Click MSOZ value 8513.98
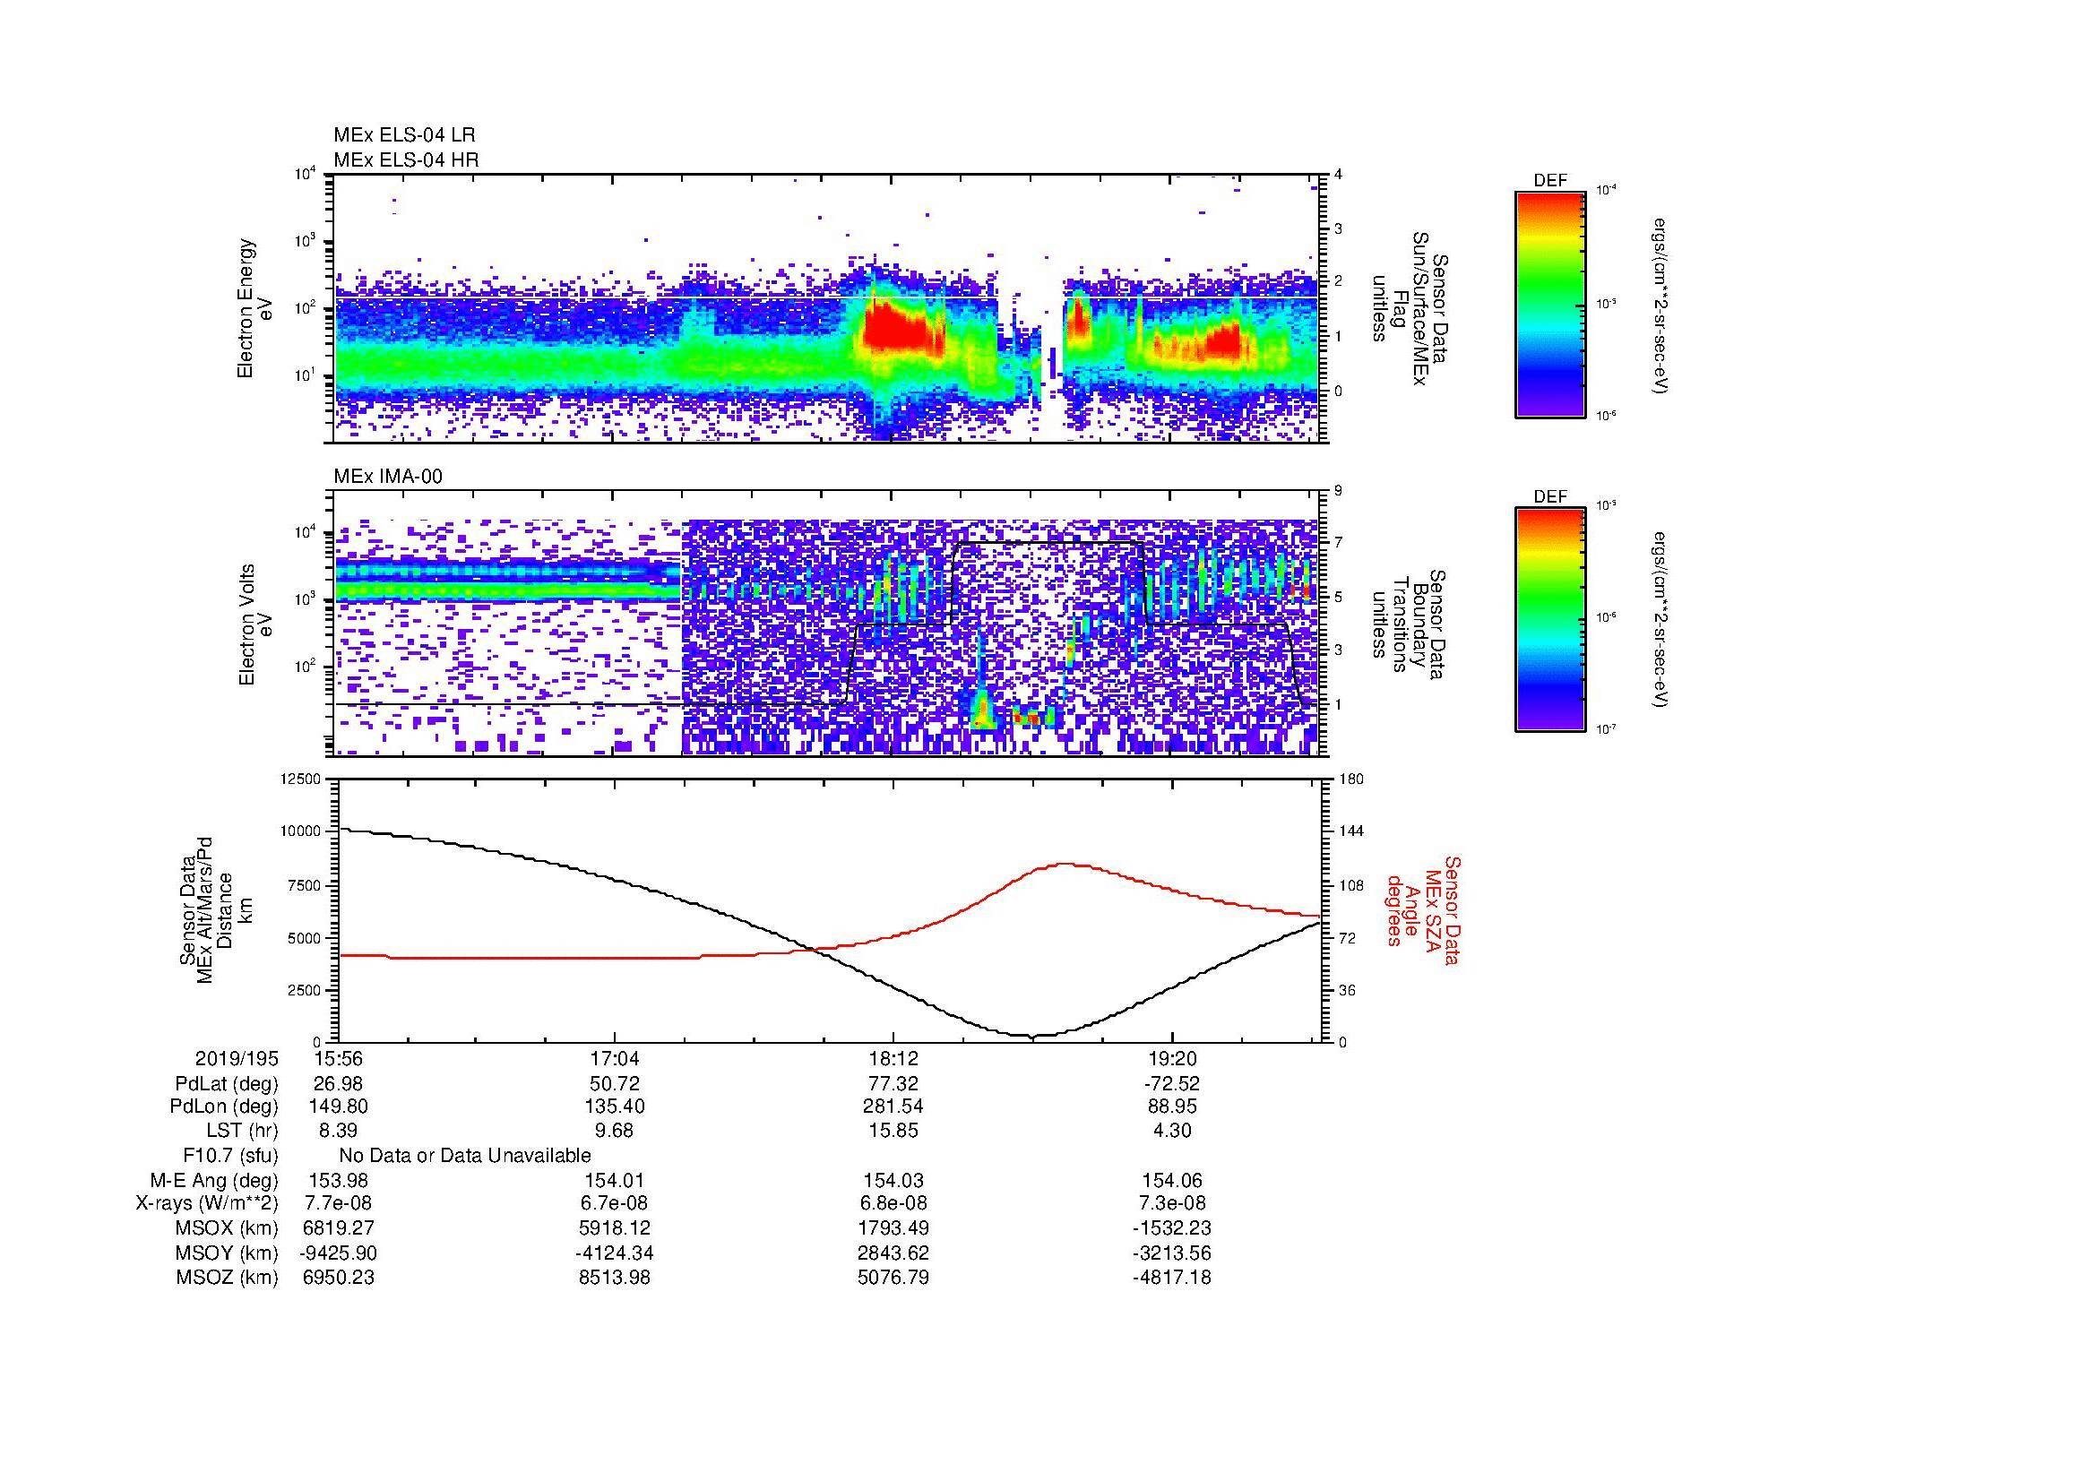 (616, 1278)
